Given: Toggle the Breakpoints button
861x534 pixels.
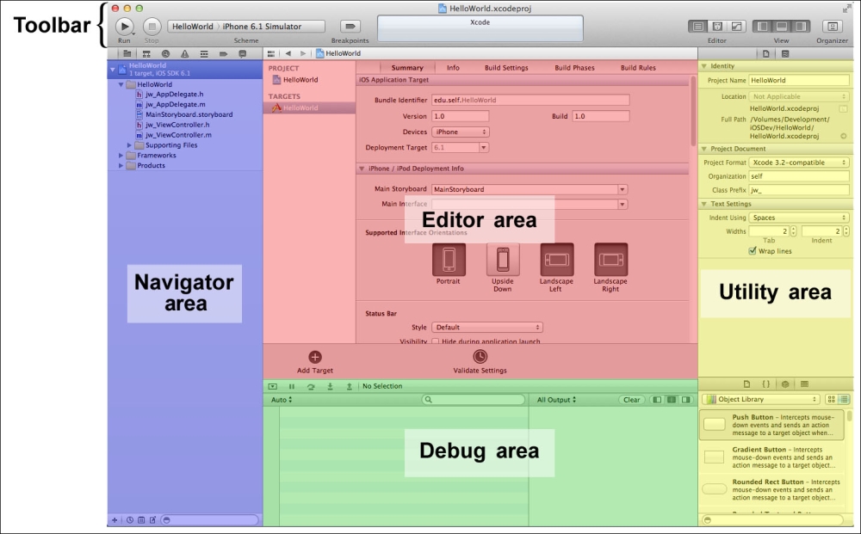Looking at the screenshot, I should pyautogui.click(x=350, y=26).
